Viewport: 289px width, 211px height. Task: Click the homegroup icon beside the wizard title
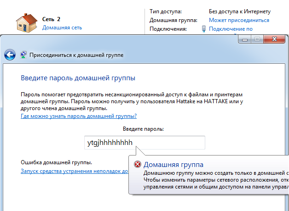[x=23, y=55]
